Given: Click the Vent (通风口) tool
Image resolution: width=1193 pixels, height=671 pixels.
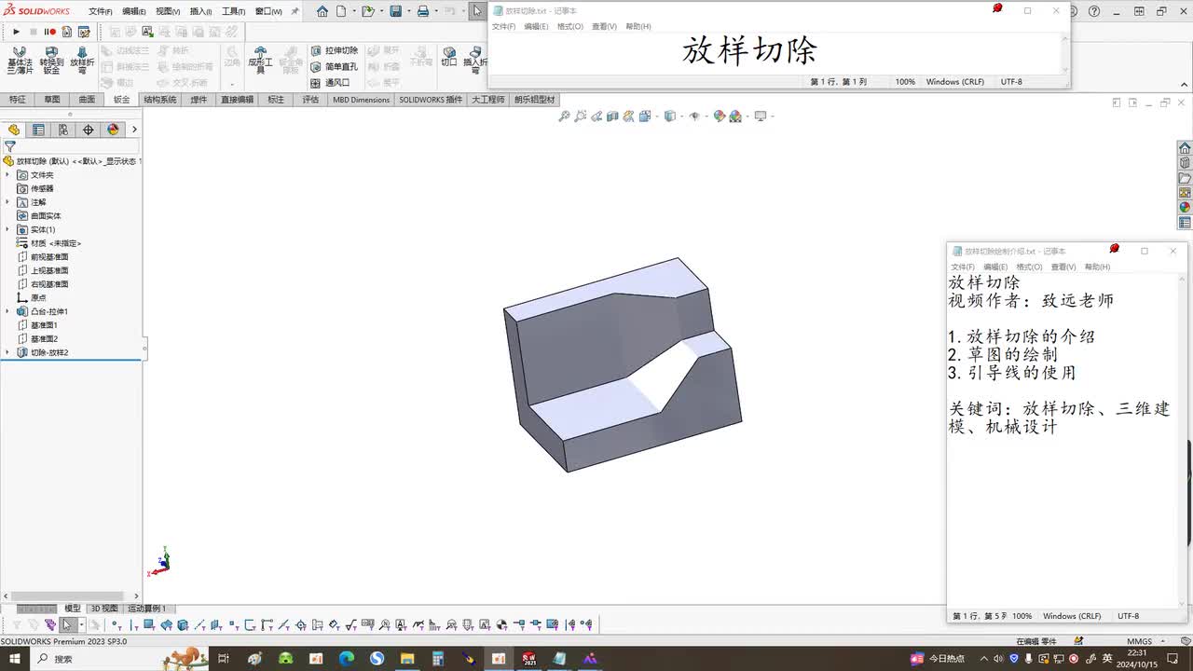Looking at the screenshot, I should (x=330, y=83).
